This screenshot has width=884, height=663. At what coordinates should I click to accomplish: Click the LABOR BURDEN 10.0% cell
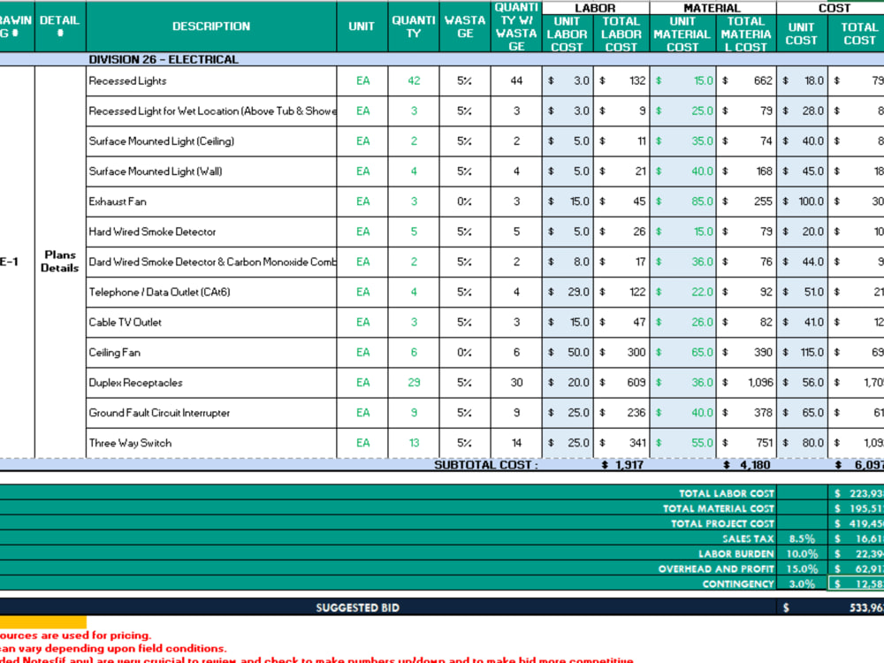(x=802, y=554)
